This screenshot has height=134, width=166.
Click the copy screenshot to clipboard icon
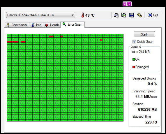[x=124, y=15]
